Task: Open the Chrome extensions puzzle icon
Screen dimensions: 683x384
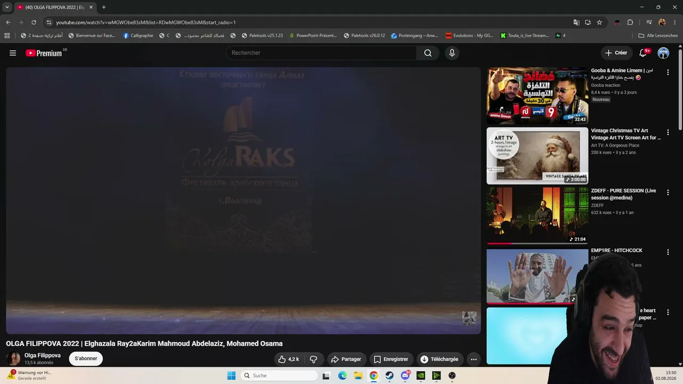Action: tap(630, 22)
